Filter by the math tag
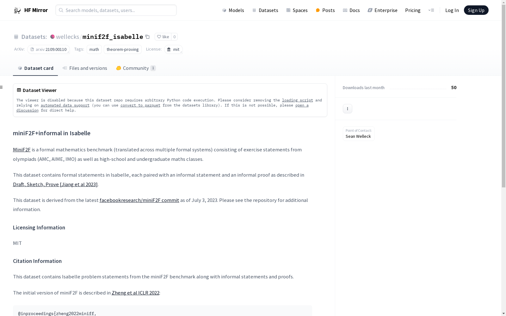The width and height of the screenshot is (506, 316). [94, 49]
